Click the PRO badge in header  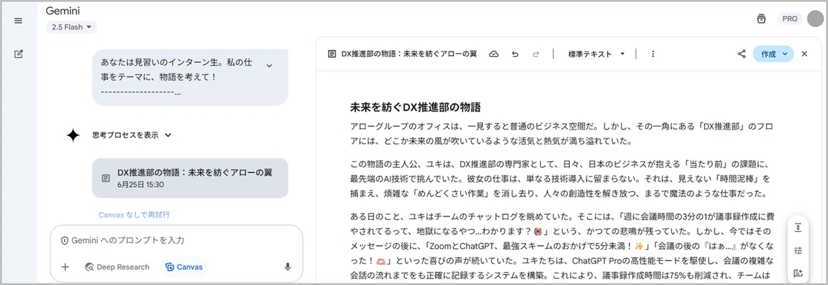click(x=789, y=19)
